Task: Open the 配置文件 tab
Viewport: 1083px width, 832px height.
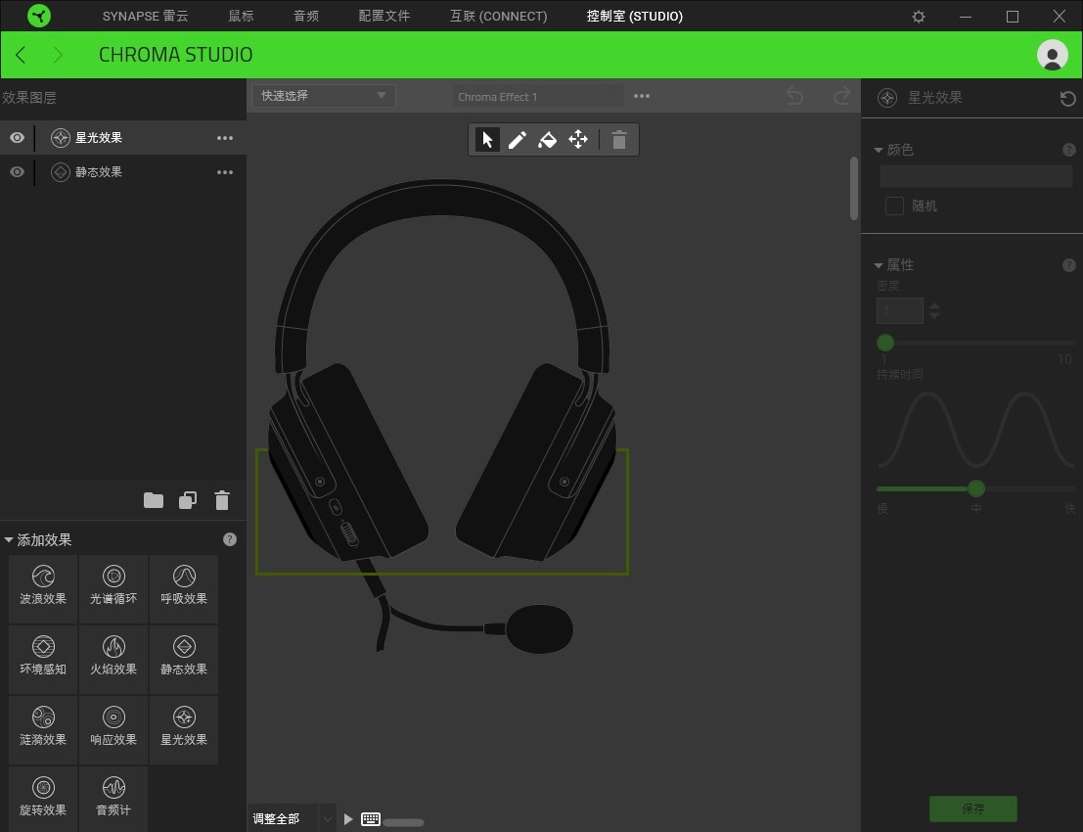Action: [384, 16]
